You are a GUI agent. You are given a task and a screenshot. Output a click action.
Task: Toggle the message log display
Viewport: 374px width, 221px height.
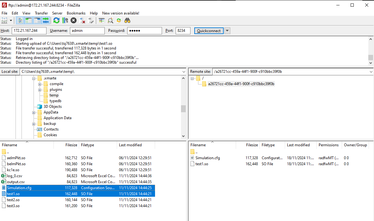tap(20, 20)
